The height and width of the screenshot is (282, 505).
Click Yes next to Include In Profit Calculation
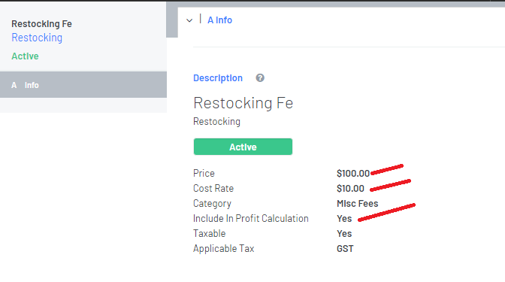[x=344, y=219]
